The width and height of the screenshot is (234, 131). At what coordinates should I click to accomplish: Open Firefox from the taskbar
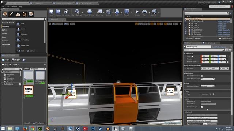point(25,128)
